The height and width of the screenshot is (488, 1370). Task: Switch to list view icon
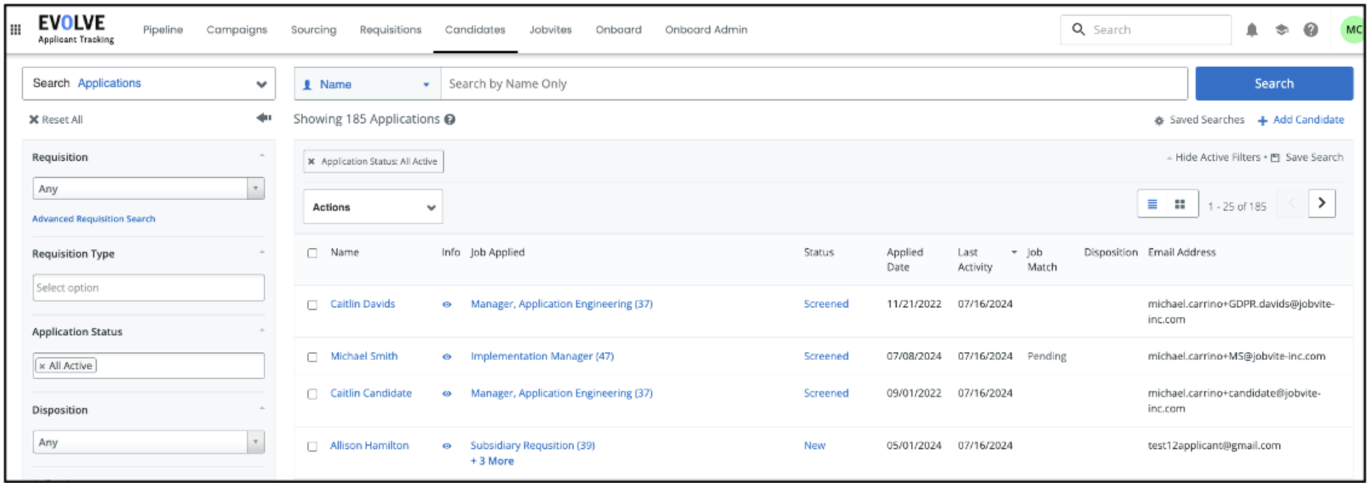click(x=1153, y=204)
